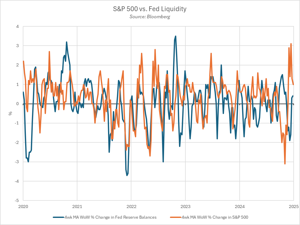Select the % y-axis title

pos(10,113)
